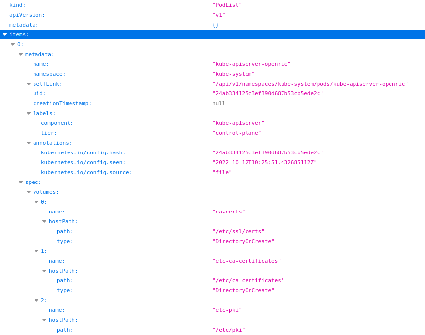Click the "etc-ca-certificates" name value
Image resolution: width=425 pixels, height=335 pixels.
pos(247,261)
